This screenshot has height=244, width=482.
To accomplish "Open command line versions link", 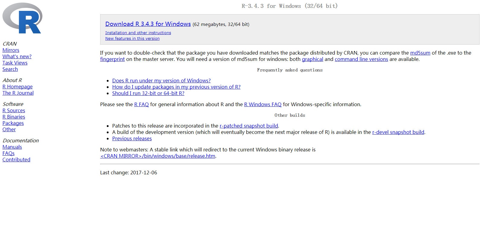I will (361, 59).
